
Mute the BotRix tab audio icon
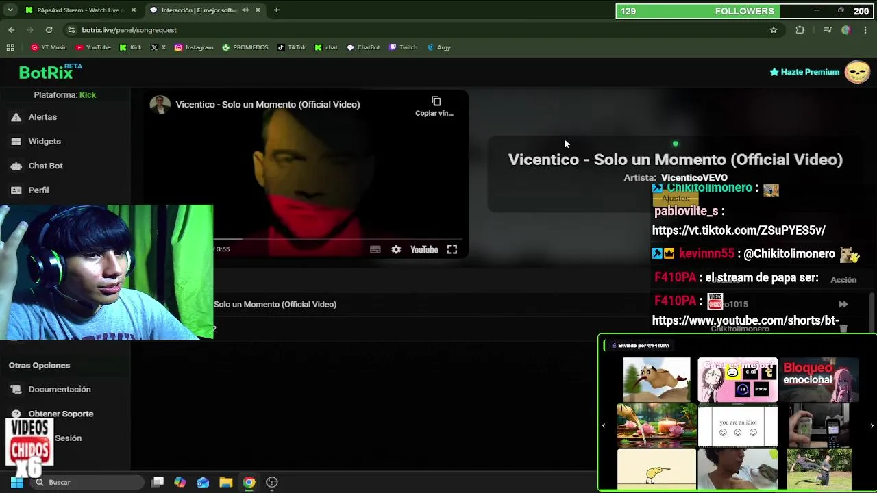coord(245,10)
